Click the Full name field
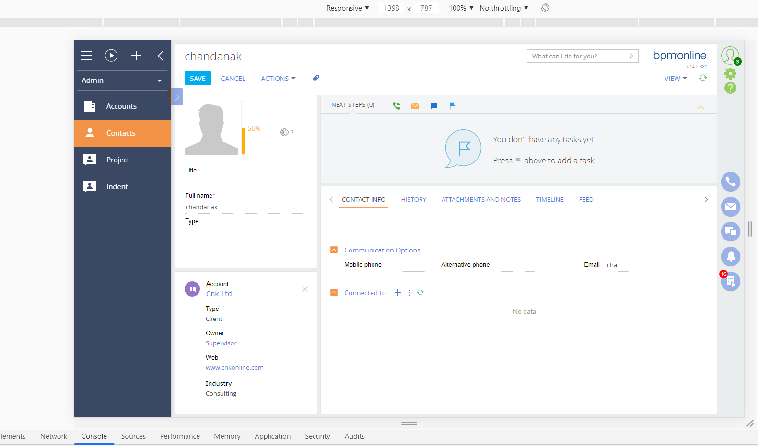Viewport: 758px width, 446px height. point(246,207)
